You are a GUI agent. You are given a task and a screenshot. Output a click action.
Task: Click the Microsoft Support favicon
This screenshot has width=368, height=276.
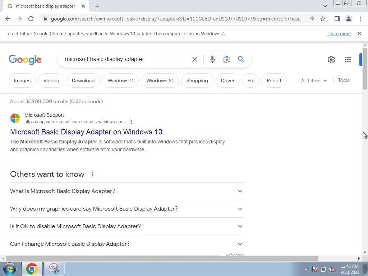(15, 118)
